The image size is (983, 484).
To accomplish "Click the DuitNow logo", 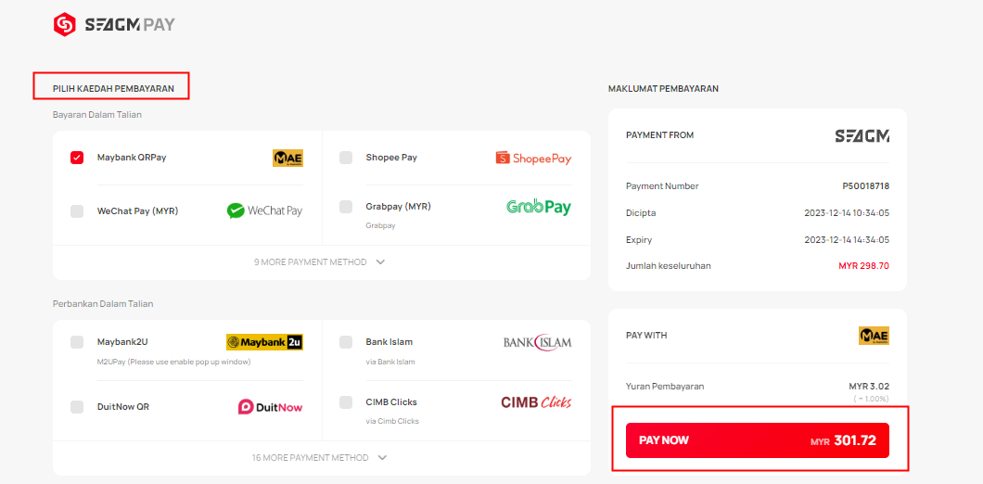I will [x=270, y=407].
